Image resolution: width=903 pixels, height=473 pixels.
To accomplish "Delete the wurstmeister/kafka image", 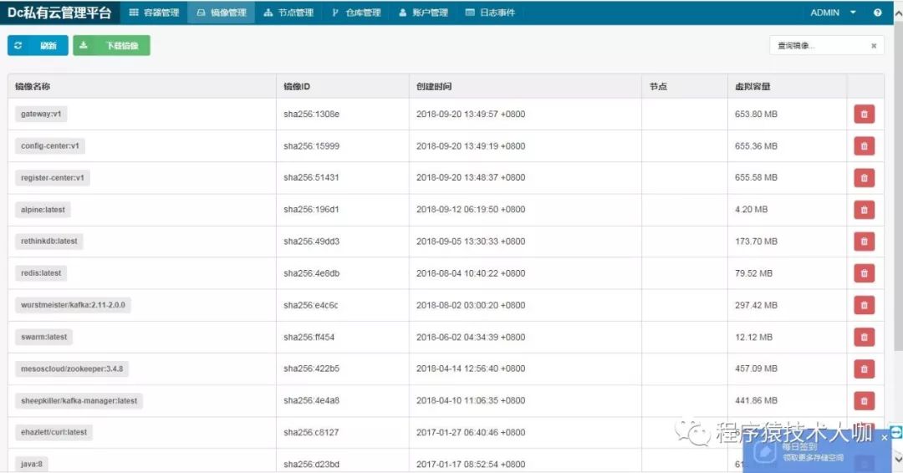I will pyautogui.click(x=864, y=305).
